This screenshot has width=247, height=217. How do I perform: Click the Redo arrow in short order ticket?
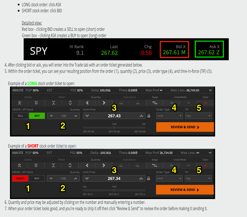(188, 165)
